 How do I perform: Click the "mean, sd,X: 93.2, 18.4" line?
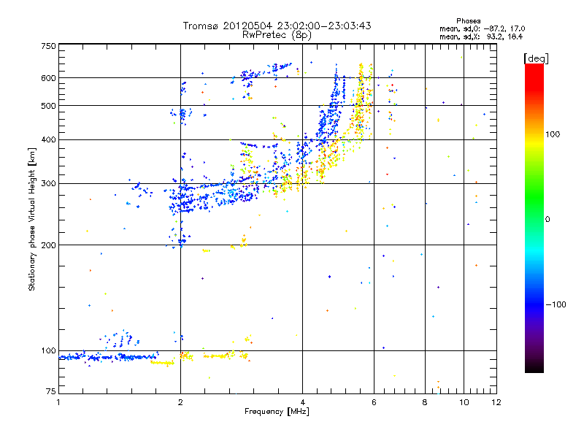coord(481,36)
